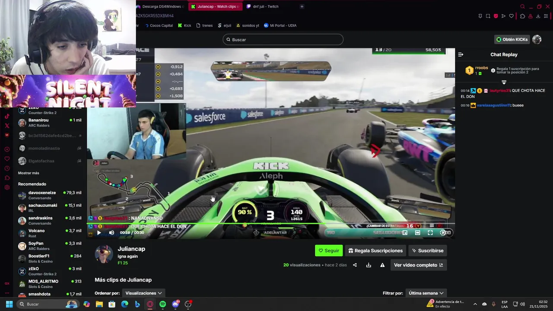Collapse the Chat Replay panel
The image size is (553, 311).
pyautogui.click(x=461, y=54)
